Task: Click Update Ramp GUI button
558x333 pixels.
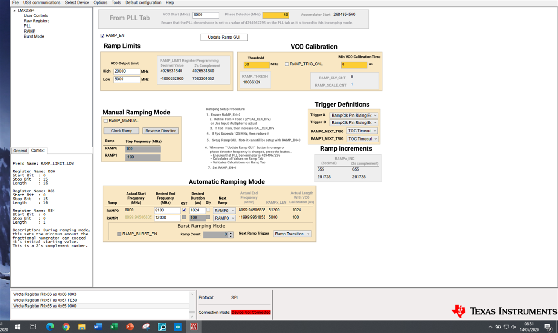Action: coord(224,37)
